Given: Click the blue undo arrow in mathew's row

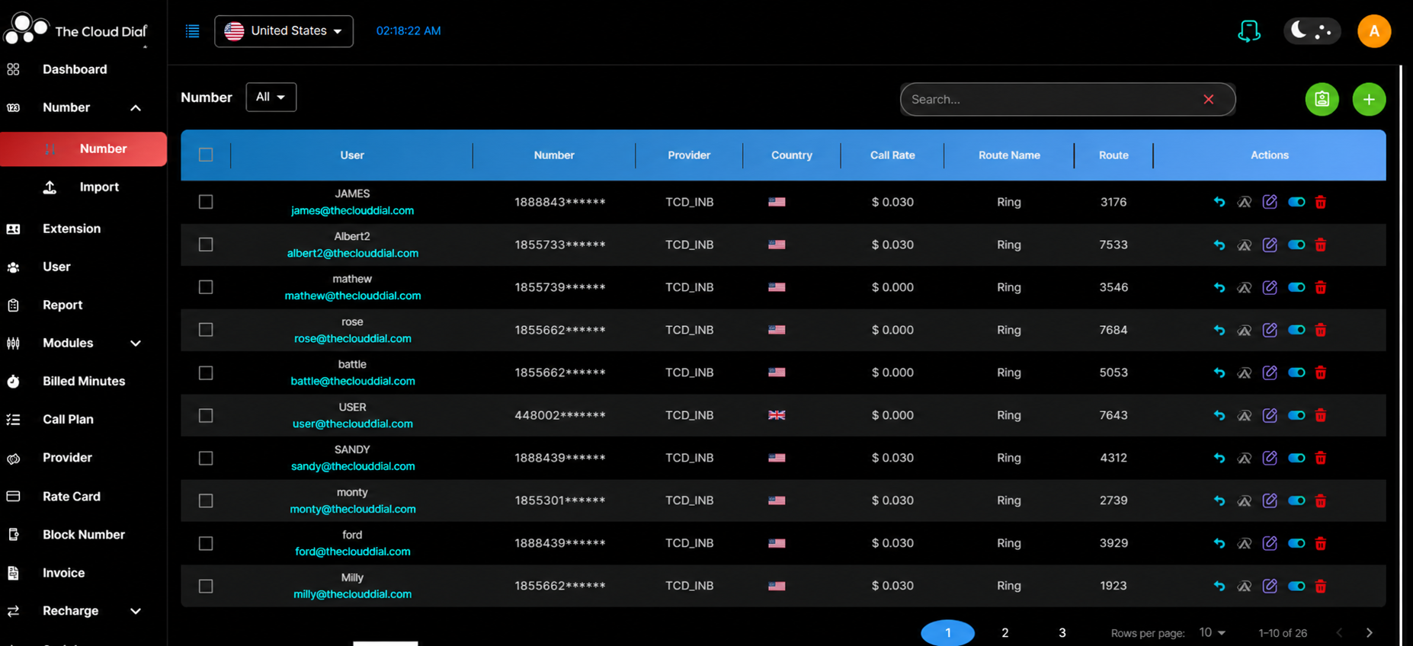Looking at the screenshot, I should point(1219,287).
